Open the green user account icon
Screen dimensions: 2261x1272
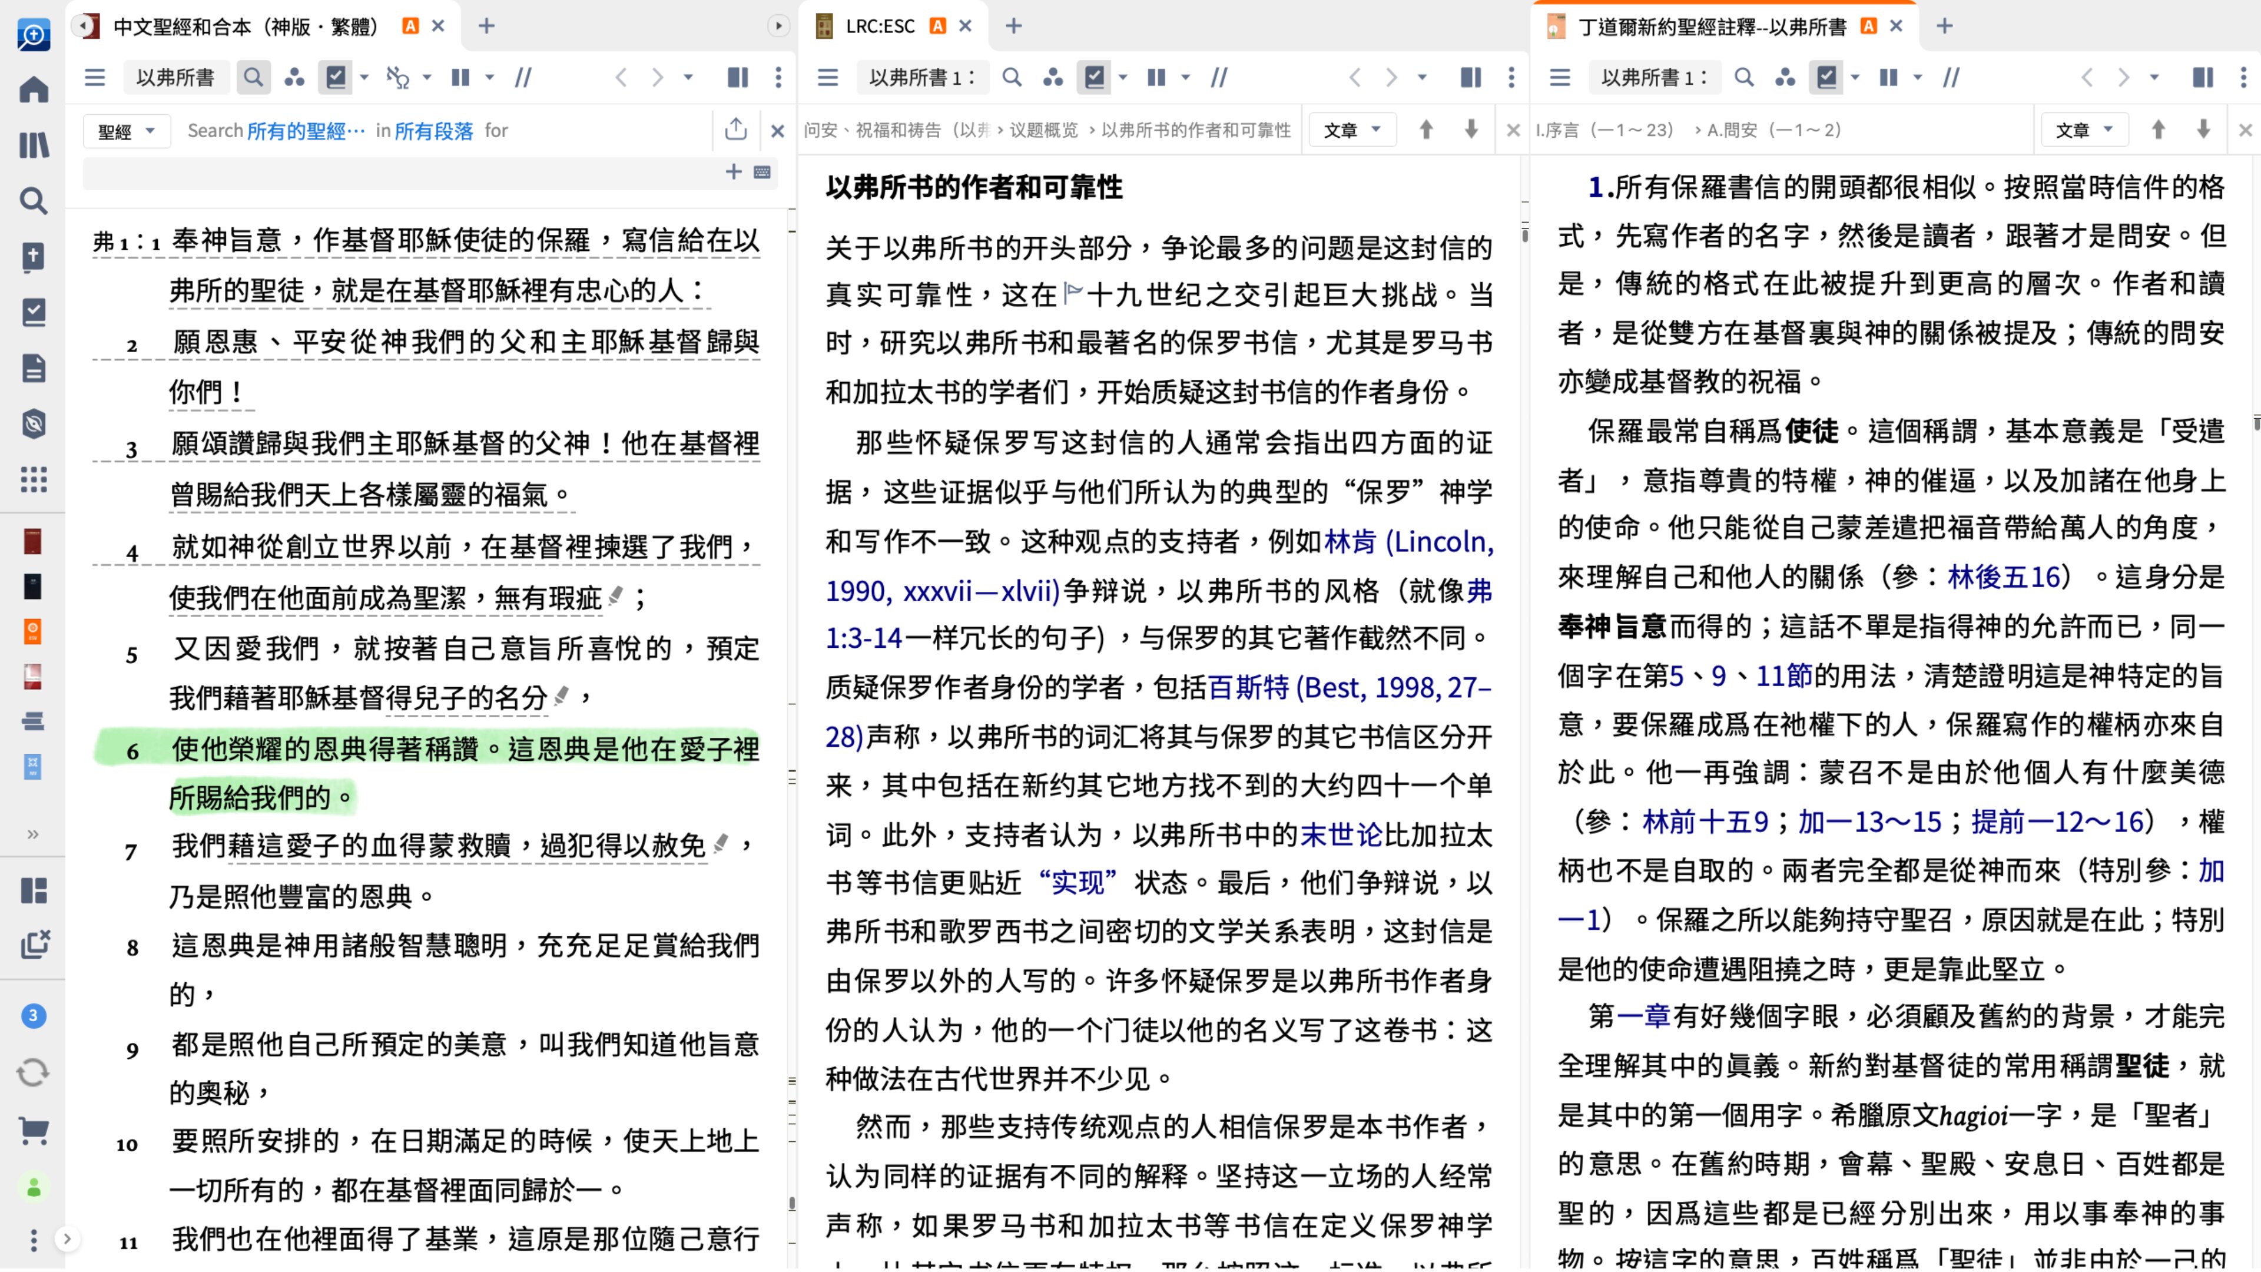click(x=34, y=1188)
